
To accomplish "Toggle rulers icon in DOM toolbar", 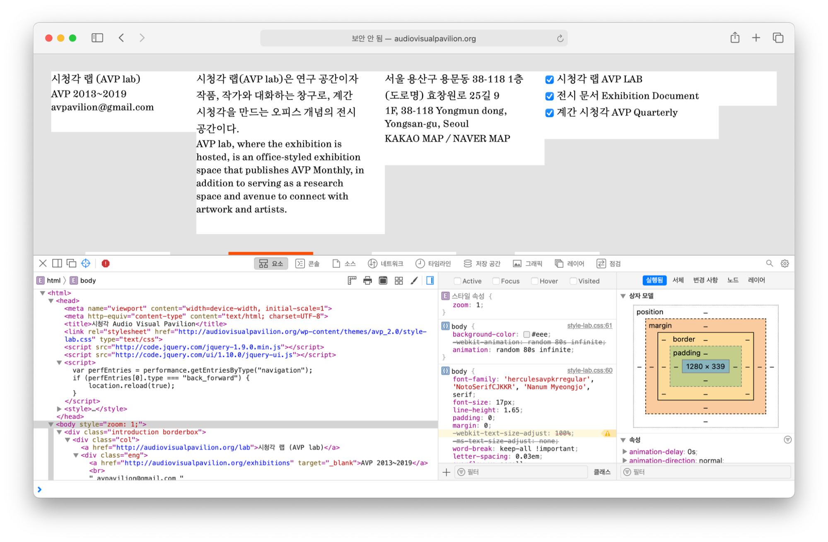I will 352,281.
